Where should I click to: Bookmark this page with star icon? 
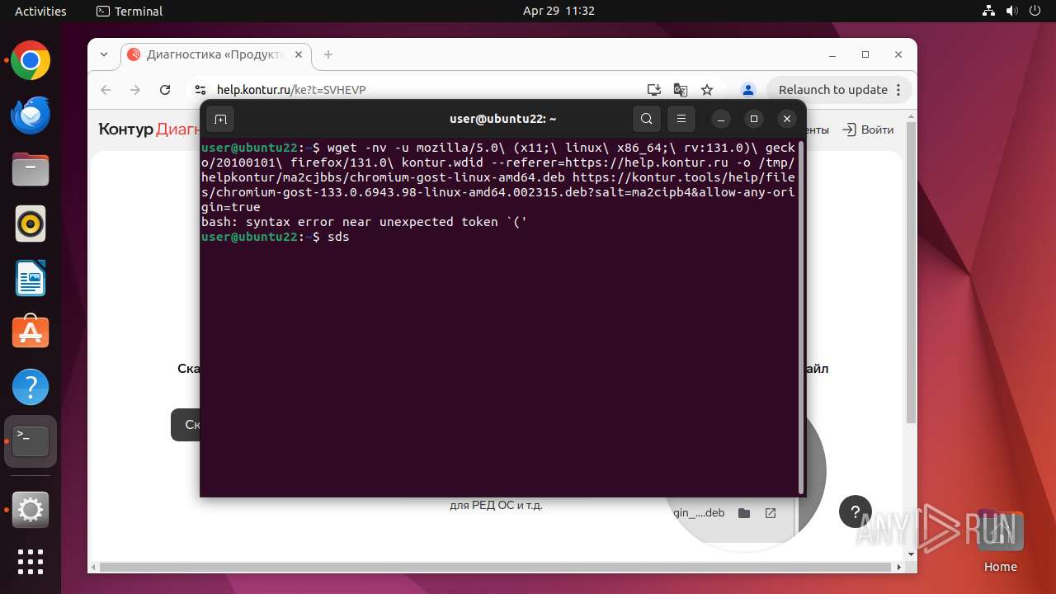pyautogui.click(x=707, y=90)
